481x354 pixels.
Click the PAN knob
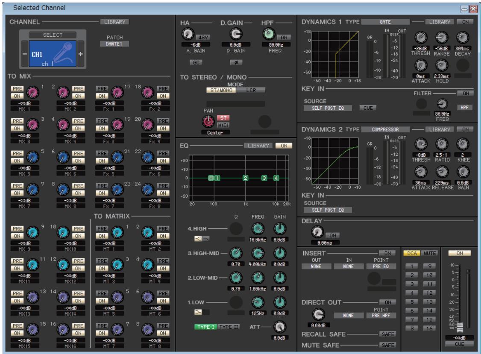point(208,121)
